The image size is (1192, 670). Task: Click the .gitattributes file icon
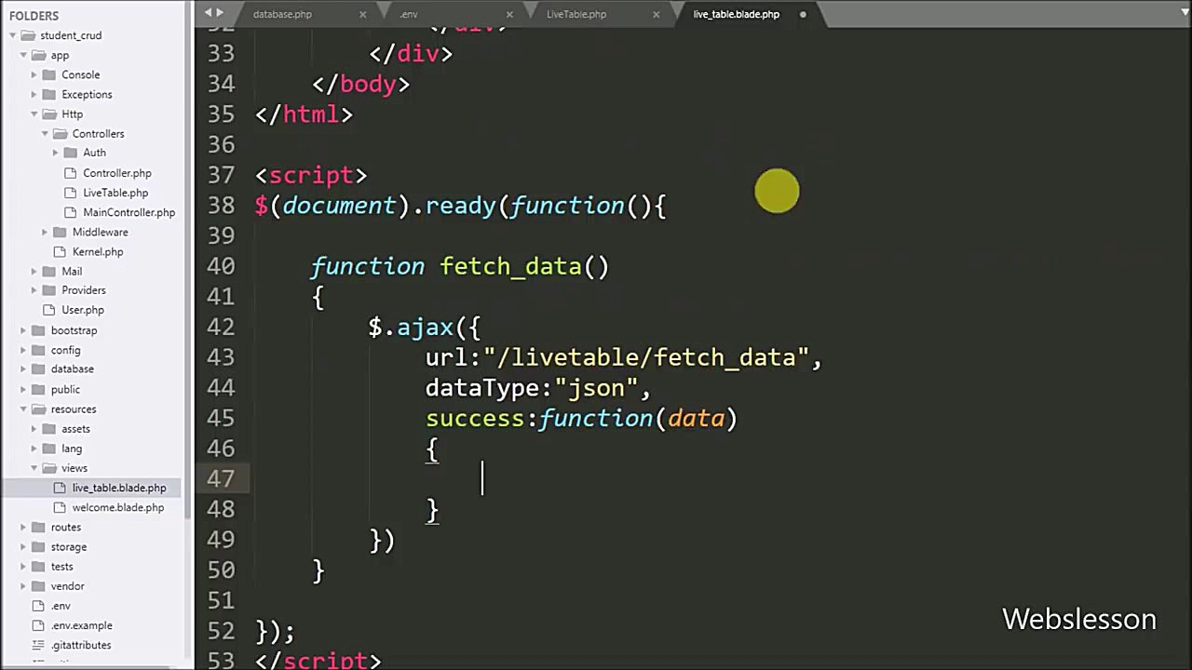pyautogui.click(x=38, y=645)
